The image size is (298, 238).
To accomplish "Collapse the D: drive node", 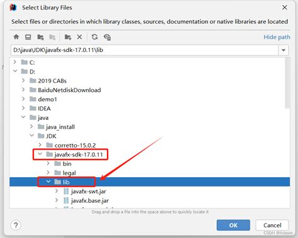I will pos(15,71).
